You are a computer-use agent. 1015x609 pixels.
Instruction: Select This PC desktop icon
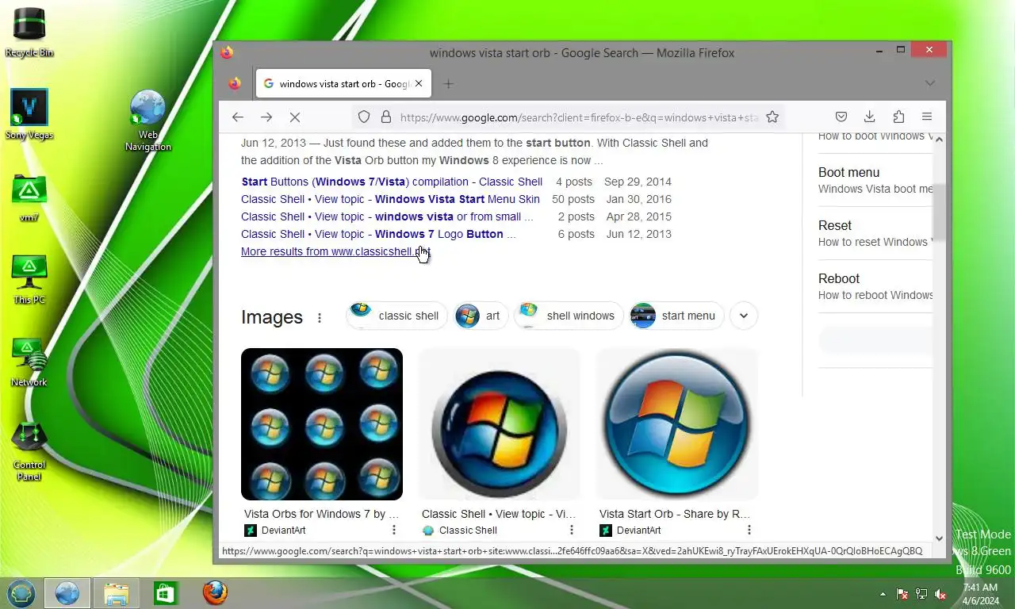coord(29,280)
